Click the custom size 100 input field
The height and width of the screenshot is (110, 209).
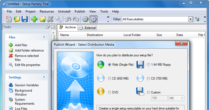159,98
